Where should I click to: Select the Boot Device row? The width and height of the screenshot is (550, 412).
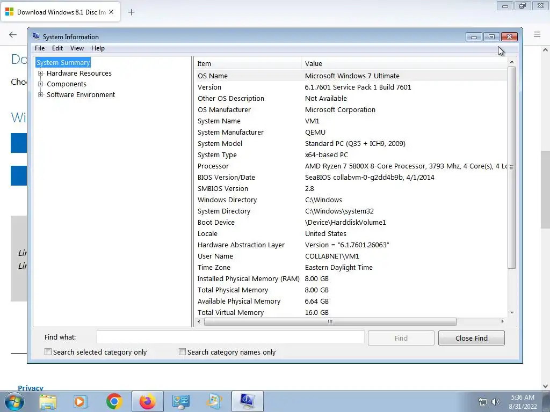(x=351, y=223)
